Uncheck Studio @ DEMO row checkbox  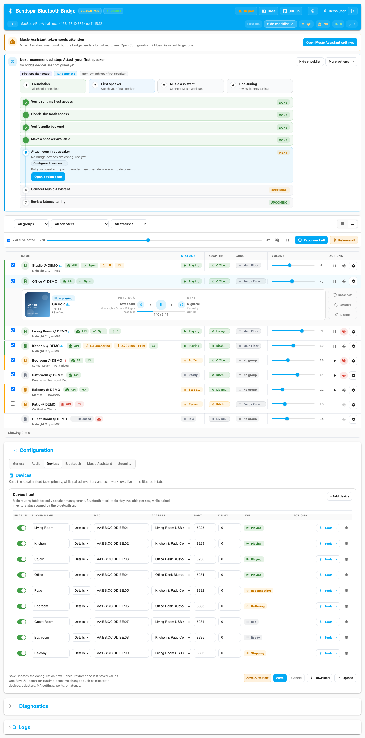[x=13, y=265]
